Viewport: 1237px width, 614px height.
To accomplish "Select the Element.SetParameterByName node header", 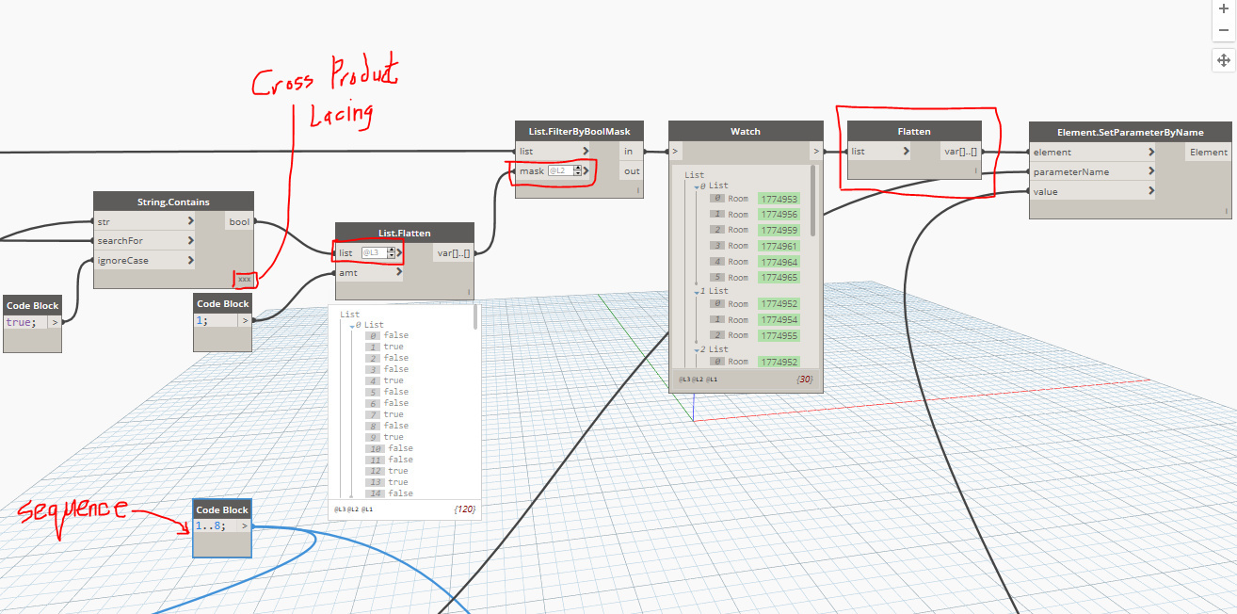I will tap(1131, 132).
